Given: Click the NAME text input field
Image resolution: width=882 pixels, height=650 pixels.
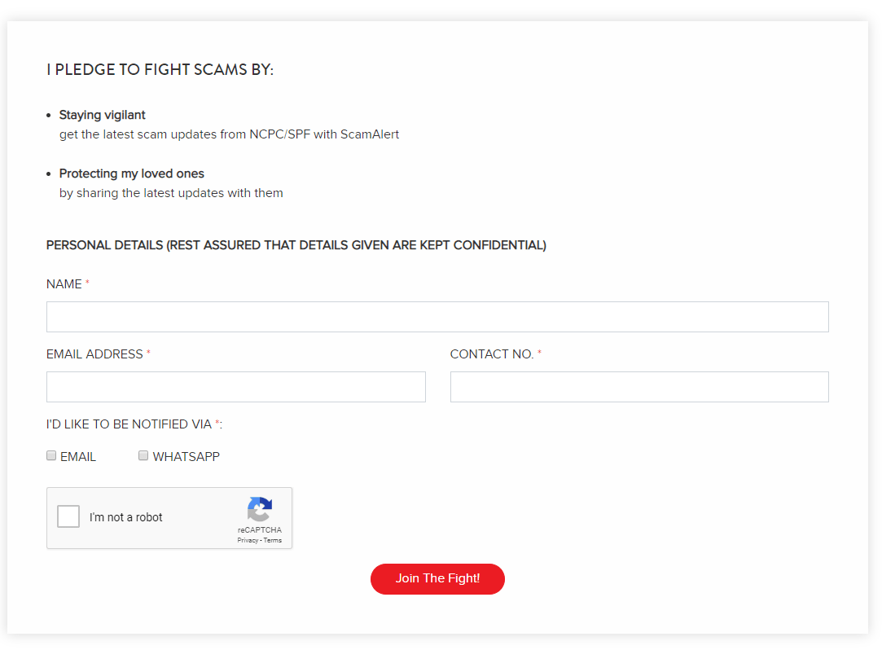Looking at the screenshot, I should (x=437, y=317).
